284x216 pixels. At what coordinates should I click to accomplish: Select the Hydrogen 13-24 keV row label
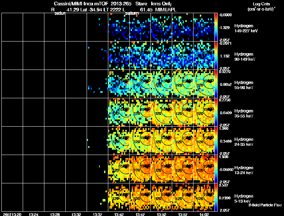tap(244, 170)
